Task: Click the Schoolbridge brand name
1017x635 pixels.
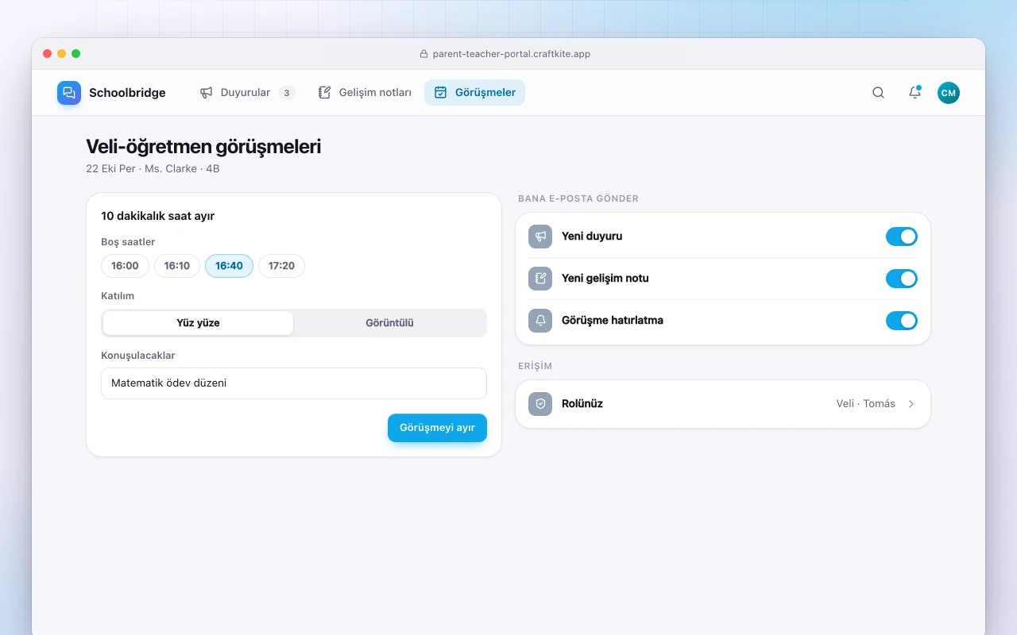Action: pos(127,93)
